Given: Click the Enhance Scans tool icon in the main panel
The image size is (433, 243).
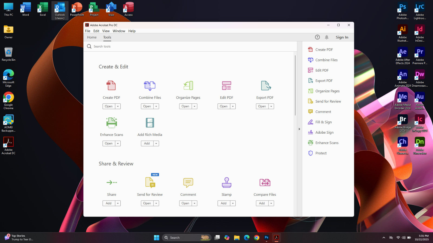Looking at the screenshot, I should coord(111,123).
